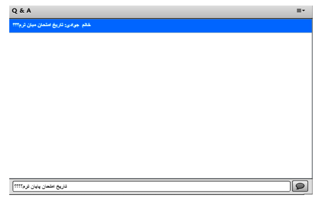The image size is (322, 200).
Task: Click the question marks in the input field
Action: point(18,186)
